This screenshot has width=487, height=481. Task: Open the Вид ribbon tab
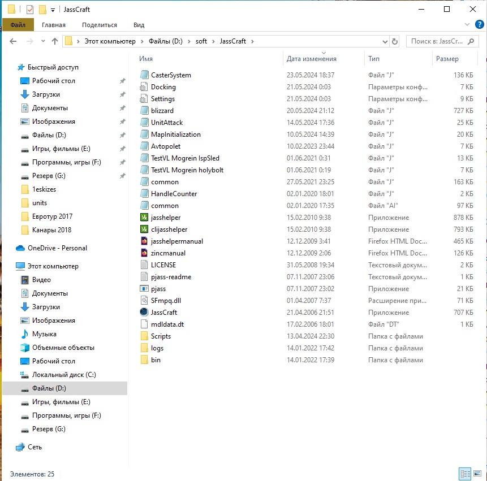tap(139, 25)
